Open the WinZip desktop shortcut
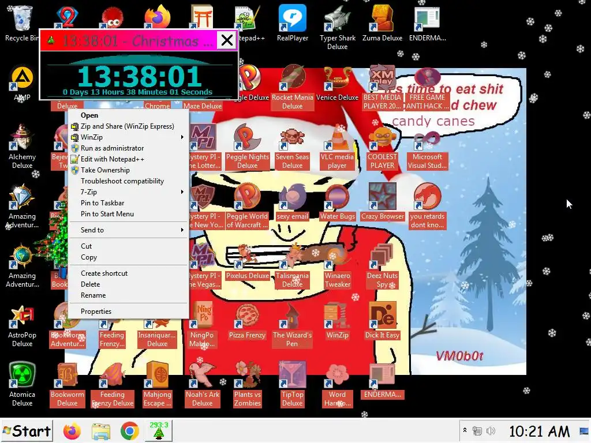The height and width of the screenshot is (443, 591). 337,321
